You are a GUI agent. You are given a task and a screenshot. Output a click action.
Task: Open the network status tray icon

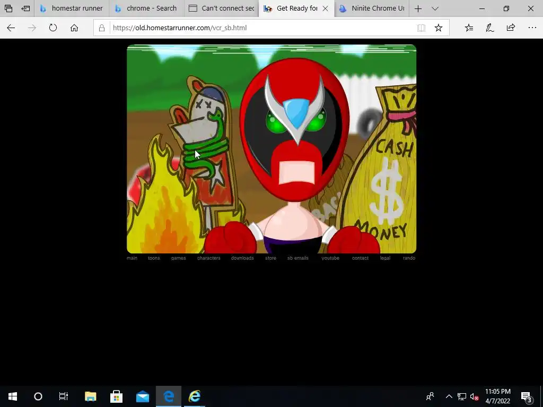click(462, 396)
